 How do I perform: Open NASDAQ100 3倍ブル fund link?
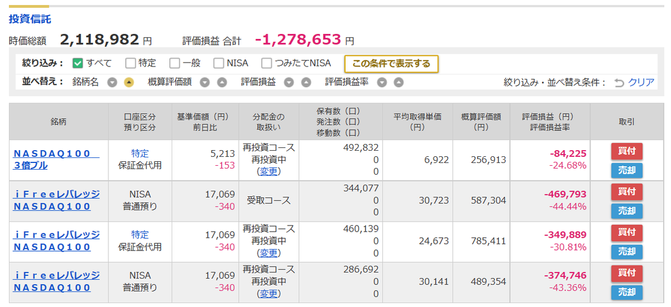tap(56, 159)
